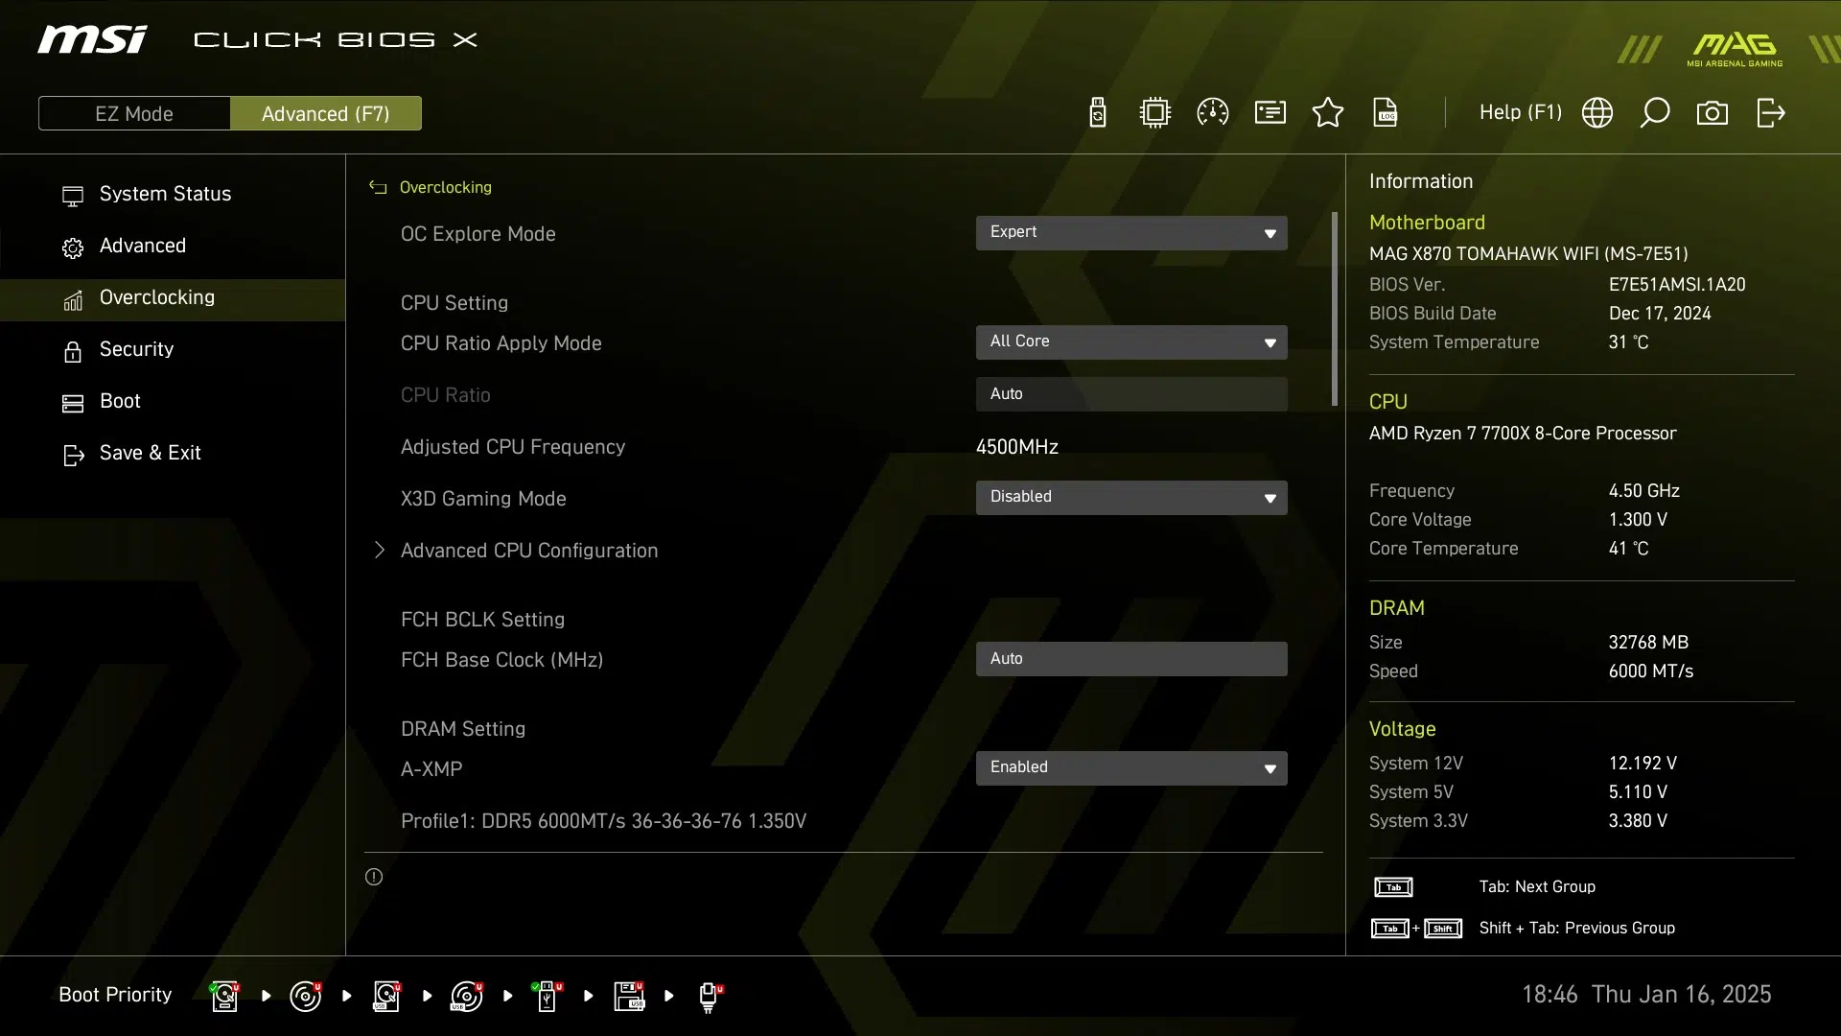Screen dimensions: 1841x1036
Task: Click the System 12V 12.192 V value
Action: click(x=1643, y=764)
